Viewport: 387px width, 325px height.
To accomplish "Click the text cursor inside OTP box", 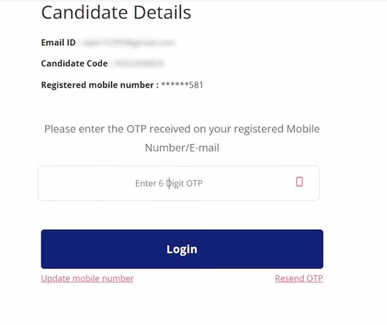I will point(169,183).
